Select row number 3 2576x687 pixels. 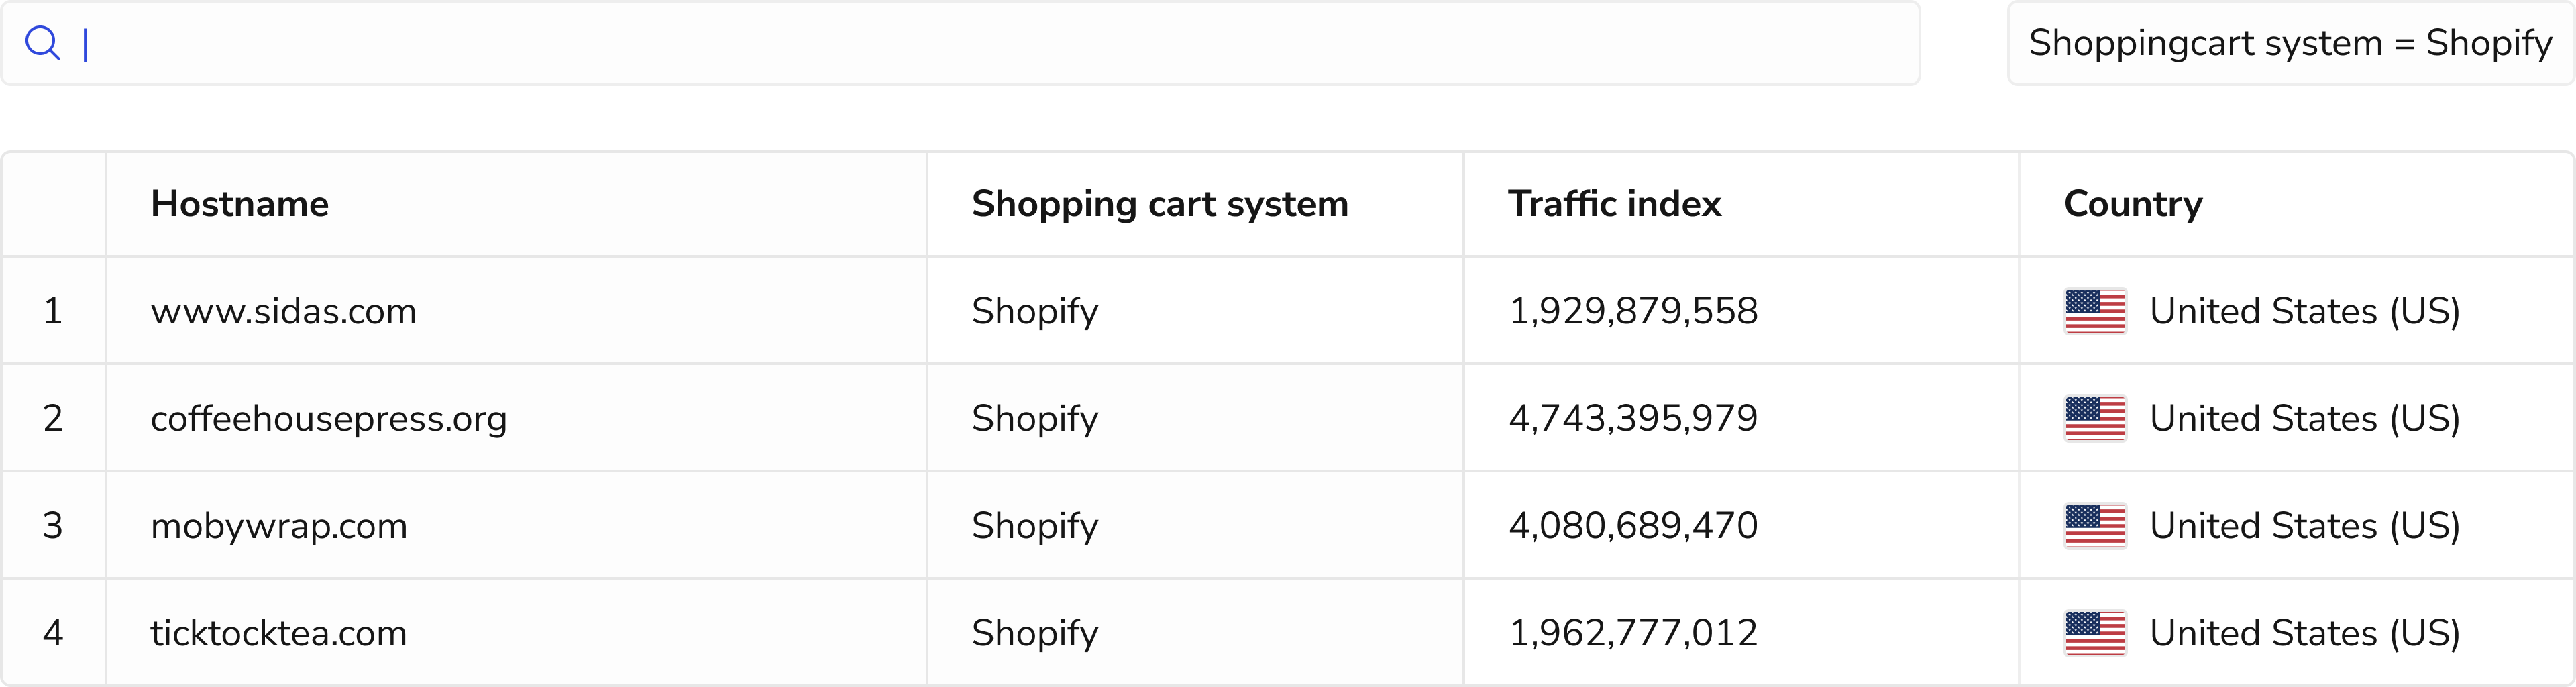click(x=53, y=526)
